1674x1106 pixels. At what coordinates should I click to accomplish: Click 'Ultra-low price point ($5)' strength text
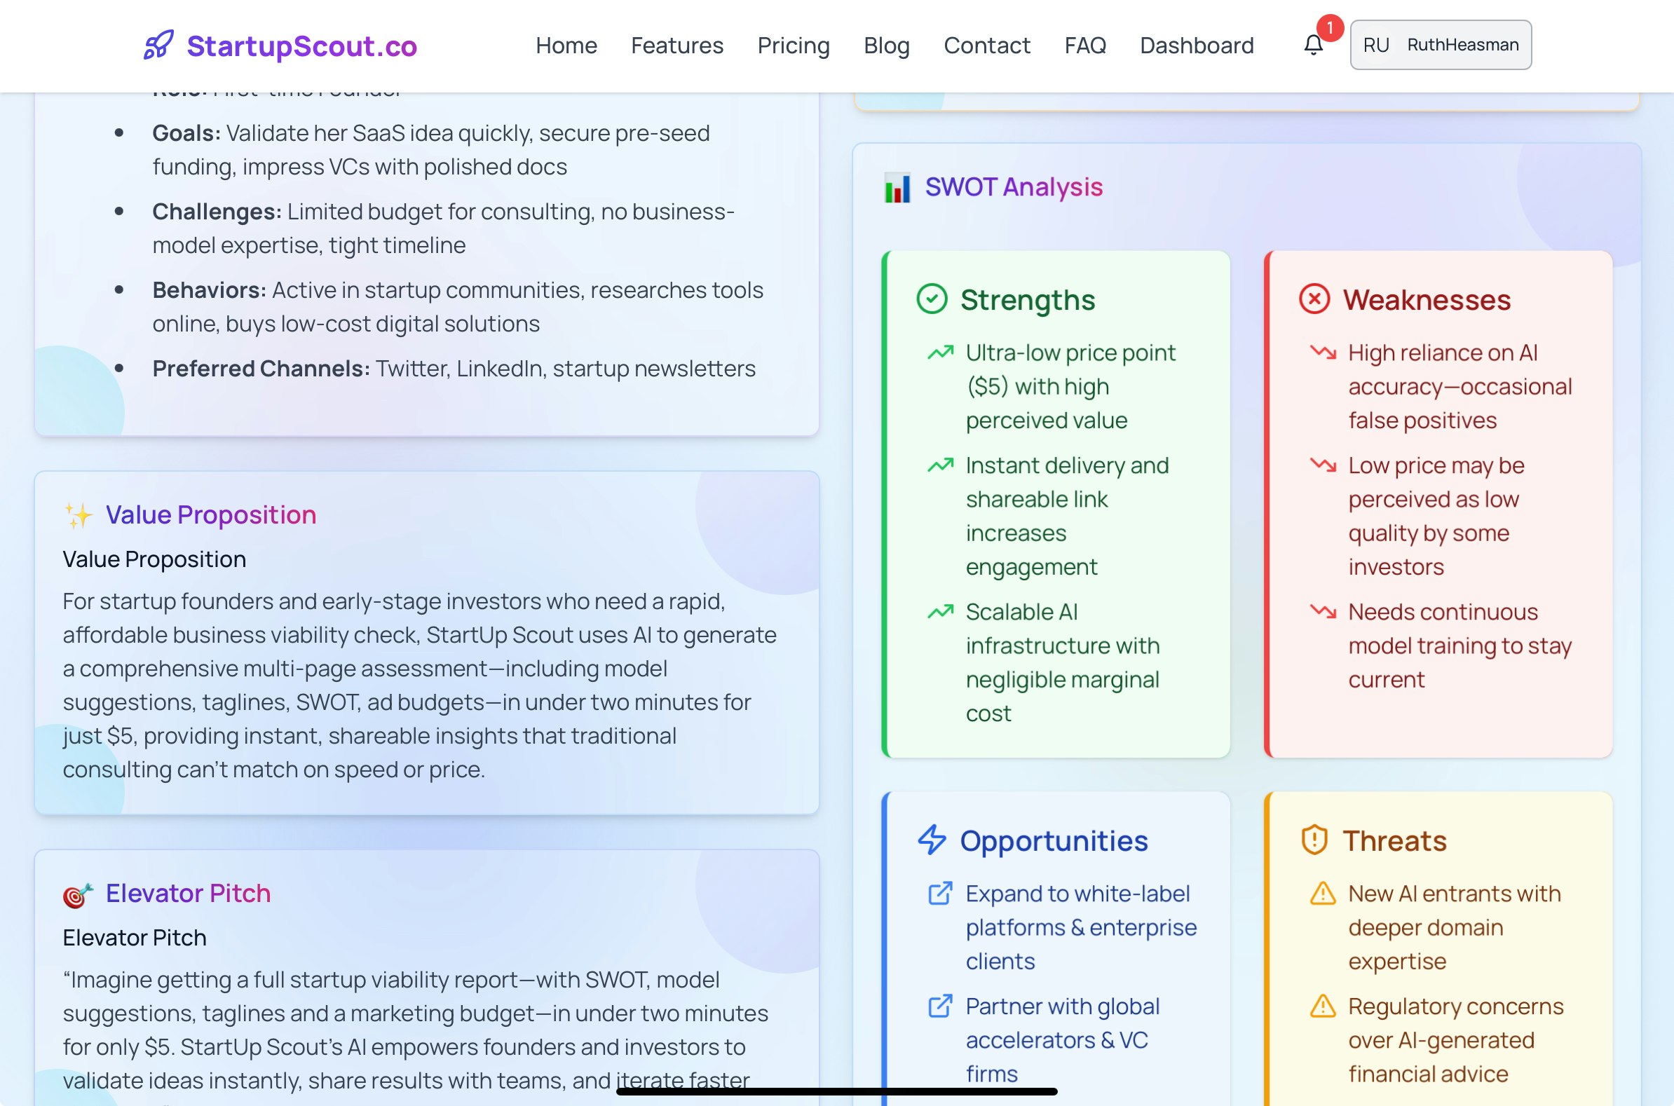point(1070,385)
